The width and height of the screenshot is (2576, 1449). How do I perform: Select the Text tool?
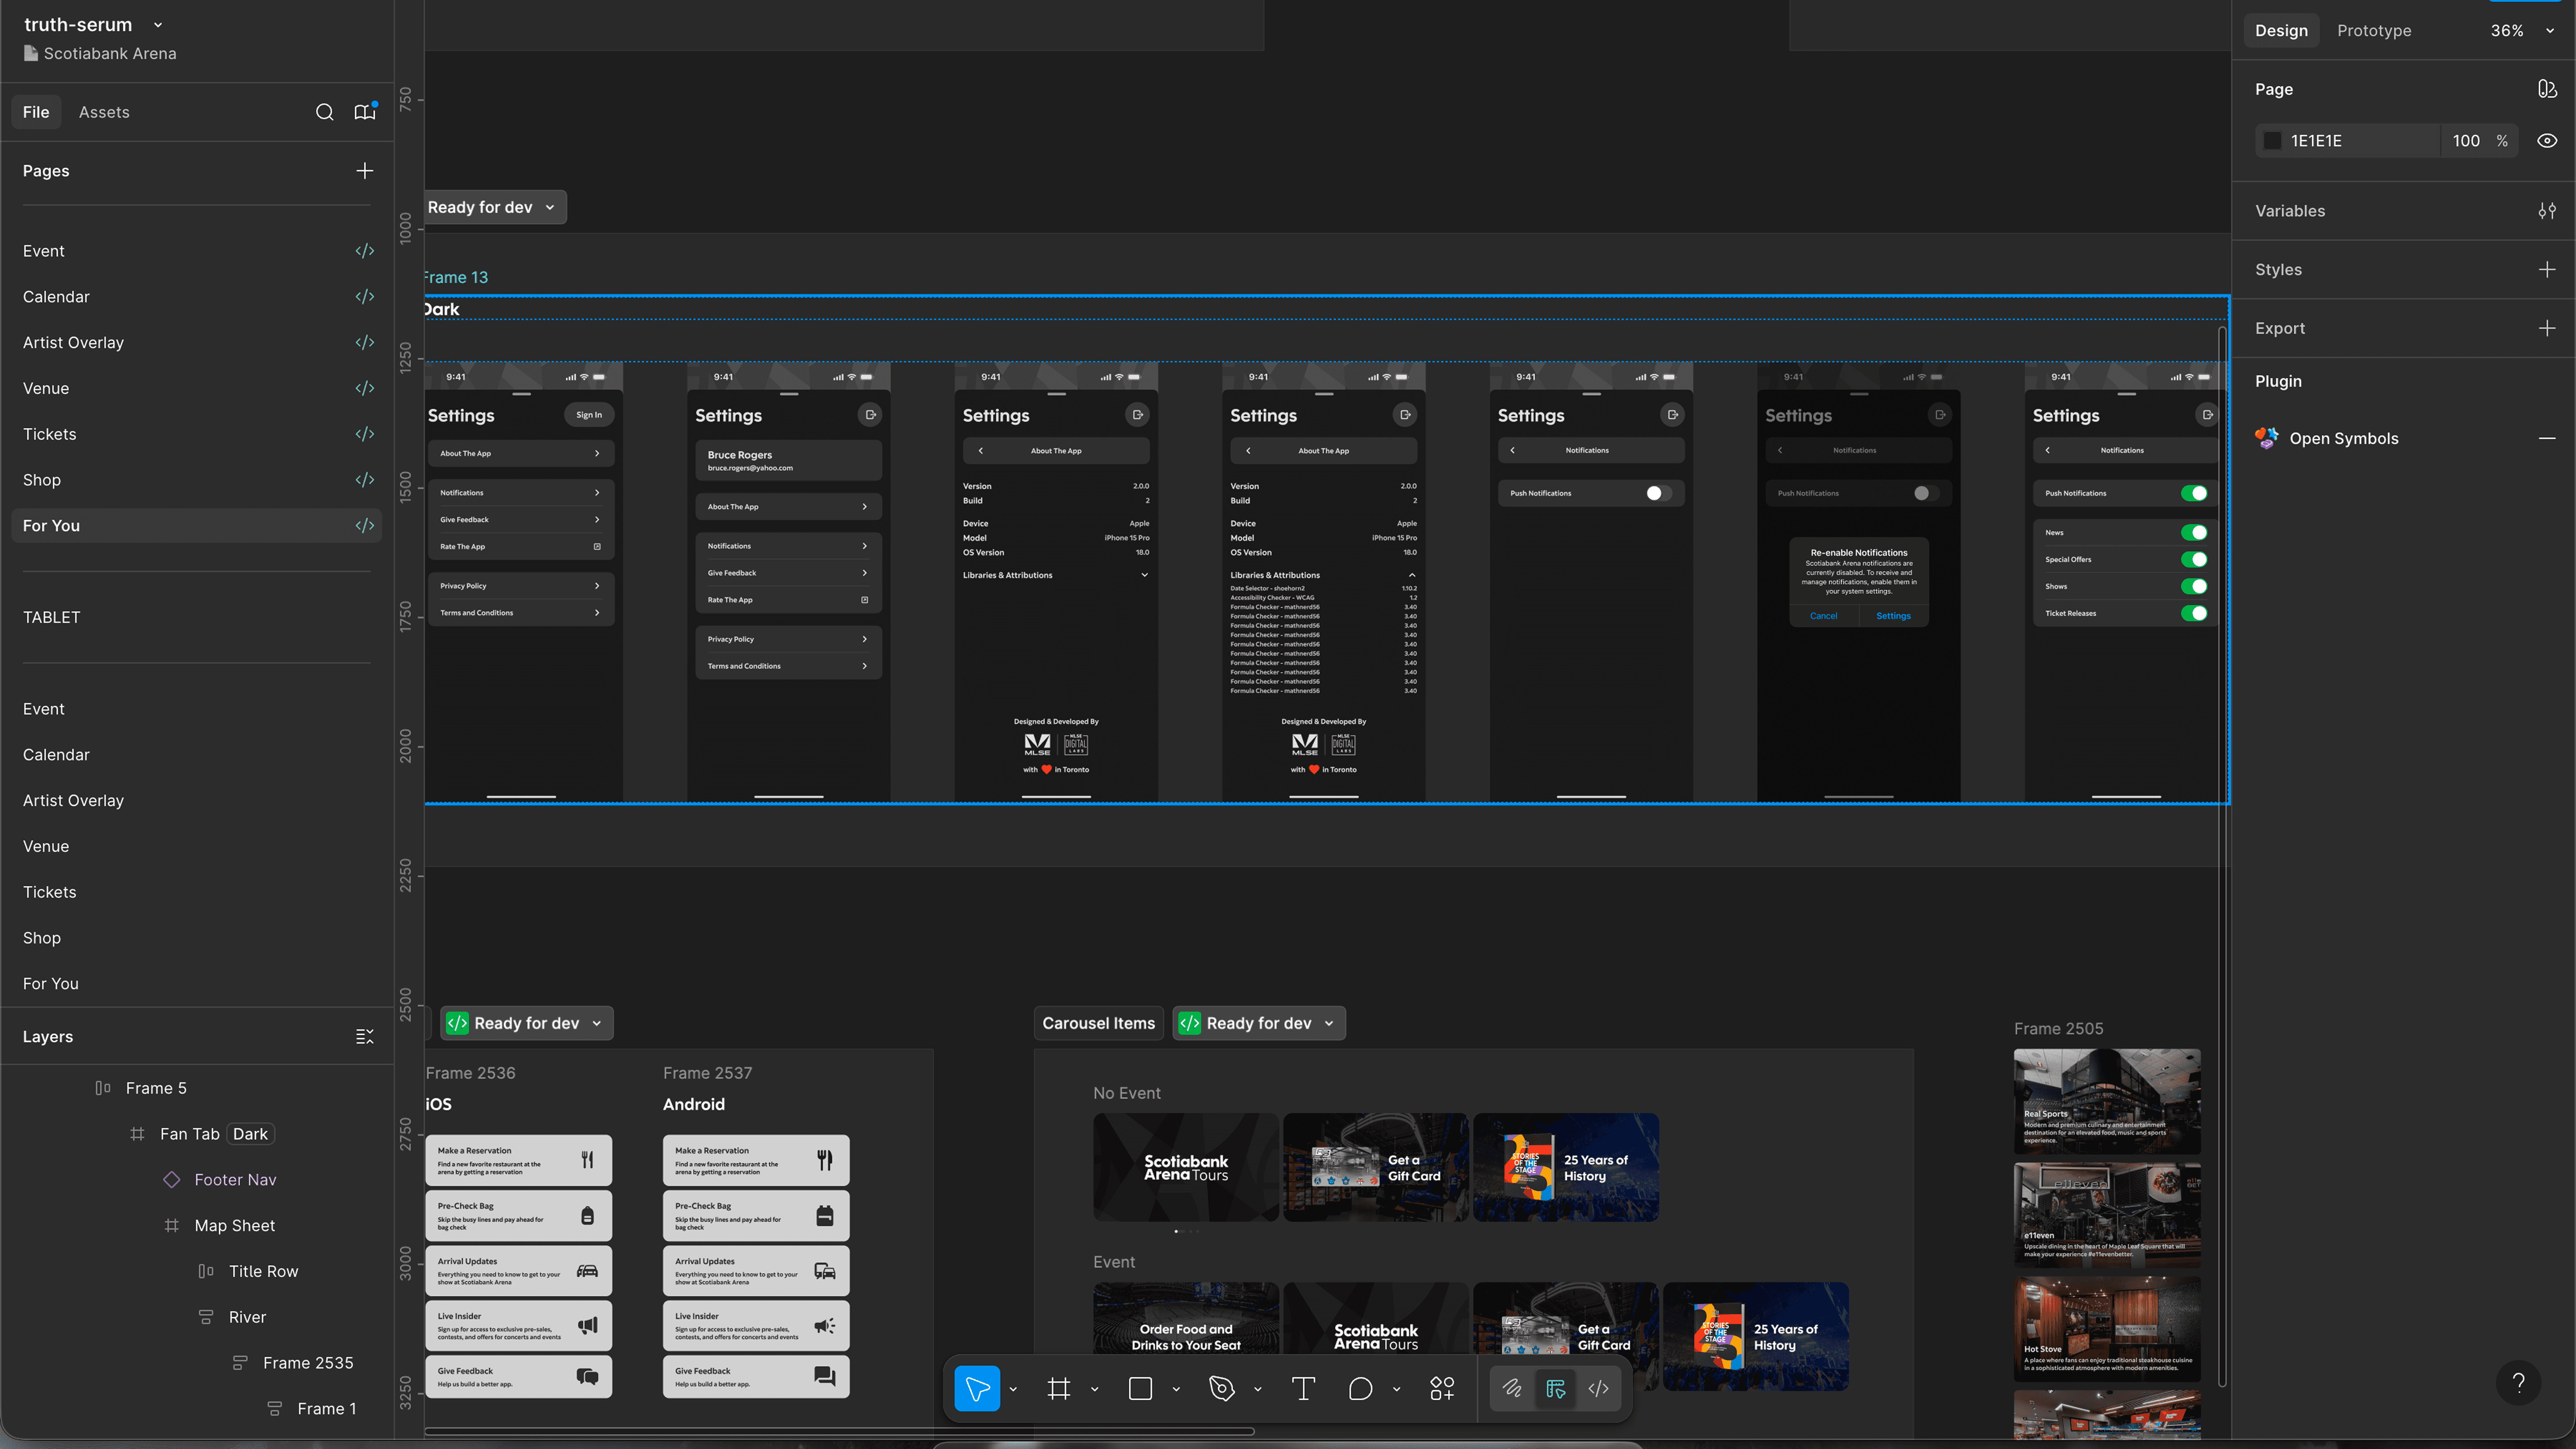pos(1303,1388)
